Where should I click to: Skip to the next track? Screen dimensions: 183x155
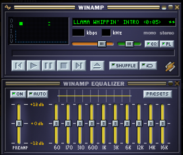point(79,66)
